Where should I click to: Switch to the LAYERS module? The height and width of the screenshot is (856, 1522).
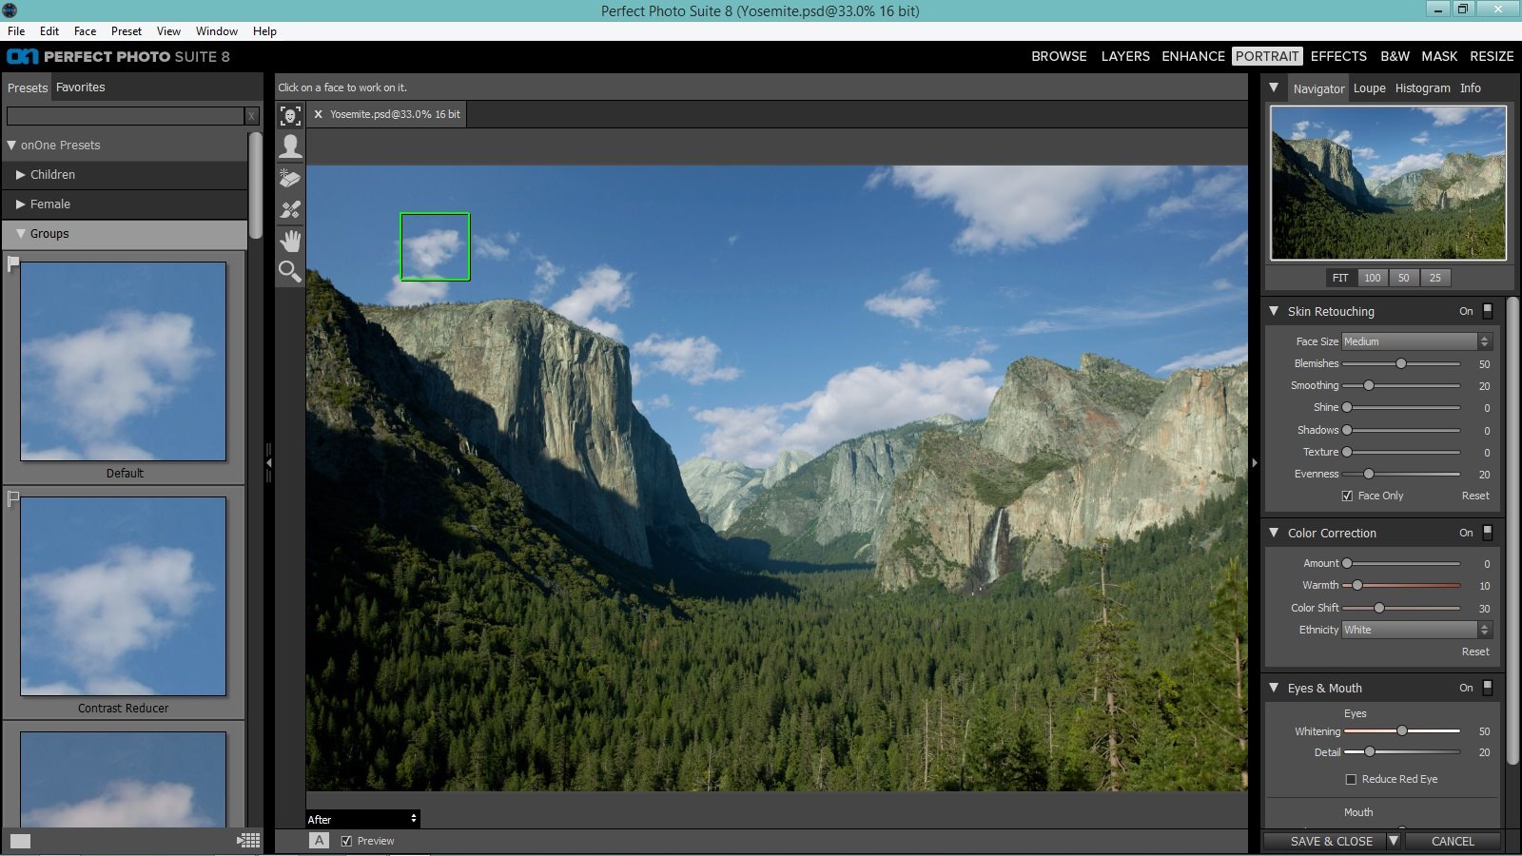click(1125, 56)
